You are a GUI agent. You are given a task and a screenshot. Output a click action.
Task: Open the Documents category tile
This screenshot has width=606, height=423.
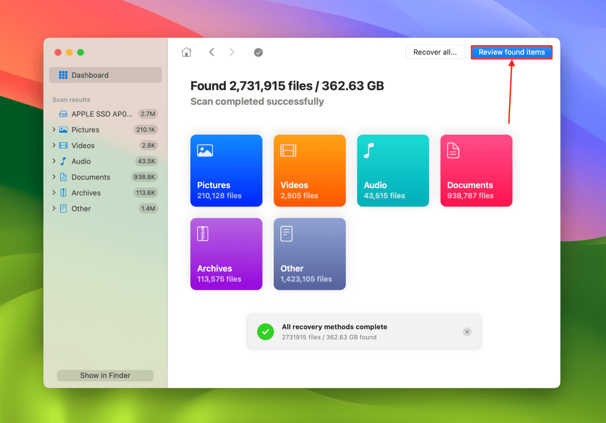click(x=476, y=171)
